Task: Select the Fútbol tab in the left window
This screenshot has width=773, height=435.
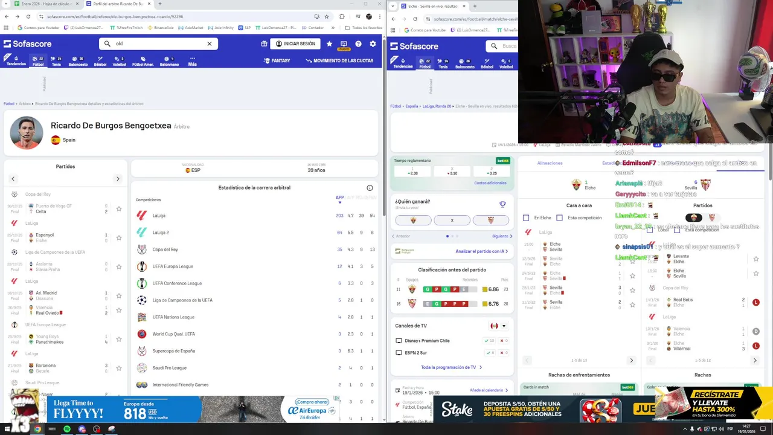Action: coord(38,62)
